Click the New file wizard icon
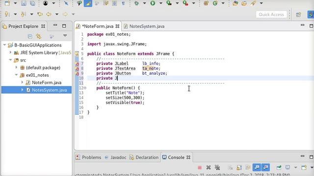The image size is (314, 176). [7, 3]
